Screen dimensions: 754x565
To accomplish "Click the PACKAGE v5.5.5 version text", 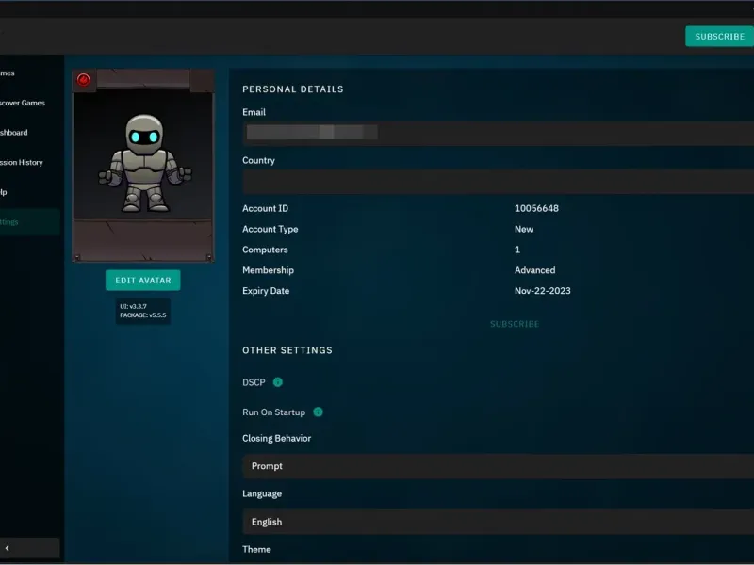I will click(143, 315).
